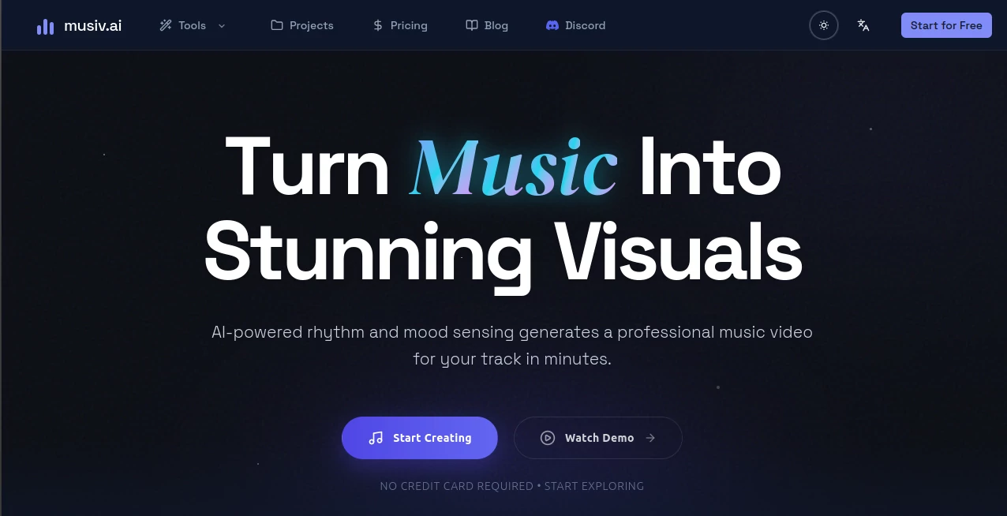Viewport: 1007px width, 516px height.
Task: Click the Start Creating button
Action: 420,438
